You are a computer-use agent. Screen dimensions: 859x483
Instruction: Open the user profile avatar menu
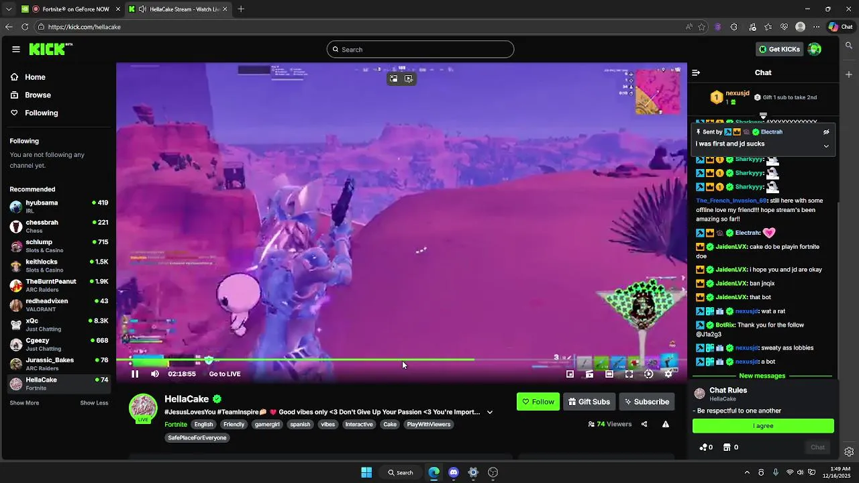[815, 49]
